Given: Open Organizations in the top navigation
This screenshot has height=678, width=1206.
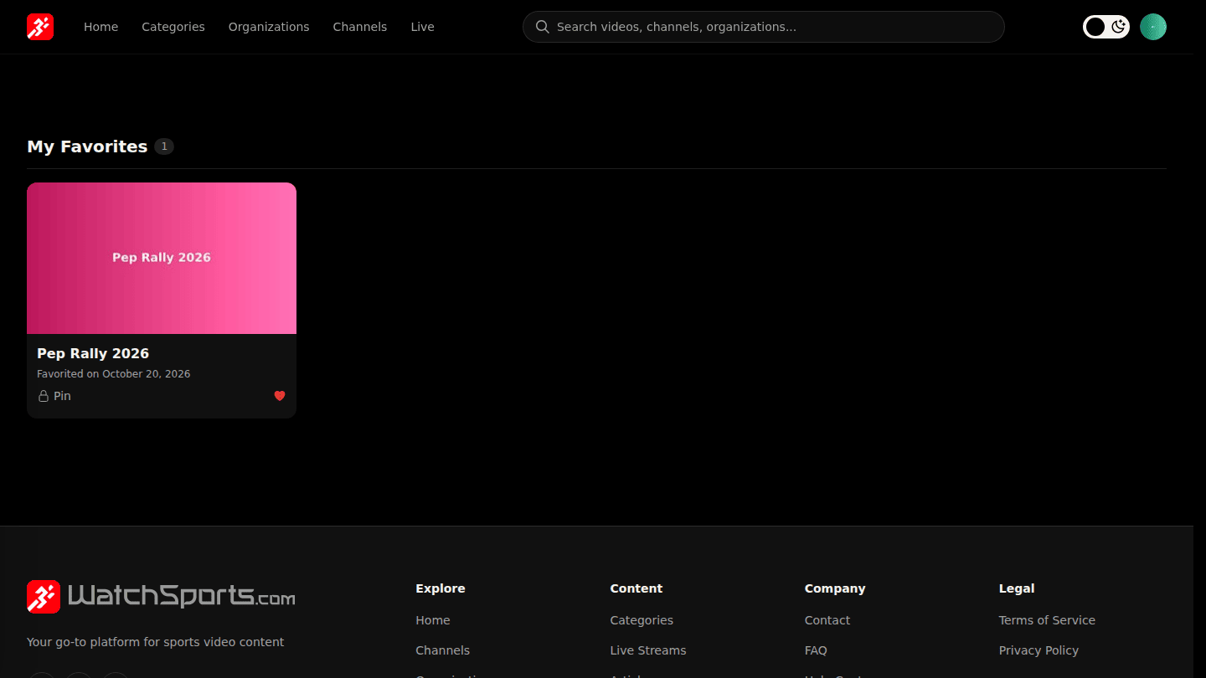Looking at the screenshot, I should click(x=269, y=27).
